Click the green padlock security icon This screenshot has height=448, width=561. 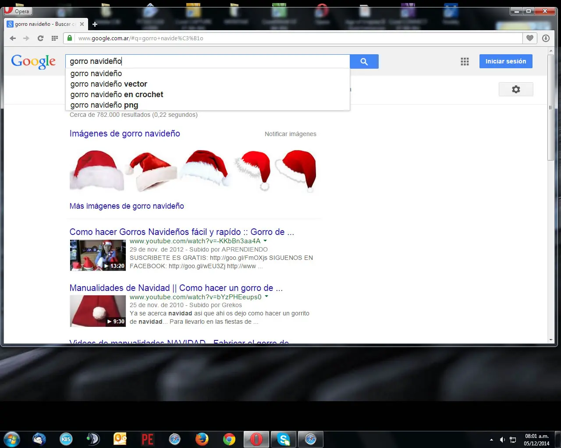69,38
